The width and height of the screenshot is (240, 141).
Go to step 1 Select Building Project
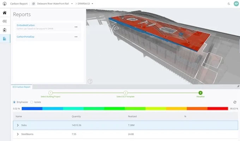(x=50, y=93)
